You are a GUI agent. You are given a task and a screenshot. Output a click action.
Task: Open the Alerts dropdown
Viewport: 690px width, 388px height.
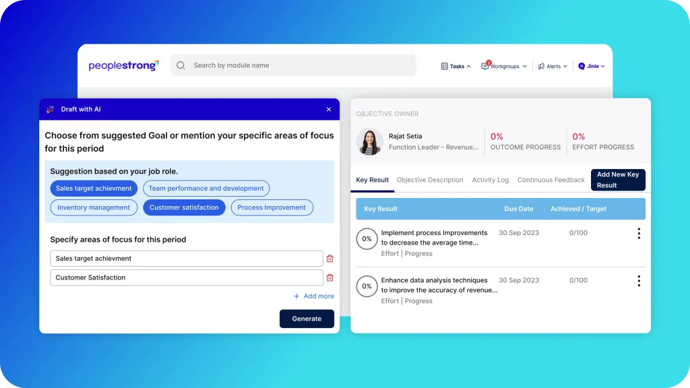click(553, 66)
